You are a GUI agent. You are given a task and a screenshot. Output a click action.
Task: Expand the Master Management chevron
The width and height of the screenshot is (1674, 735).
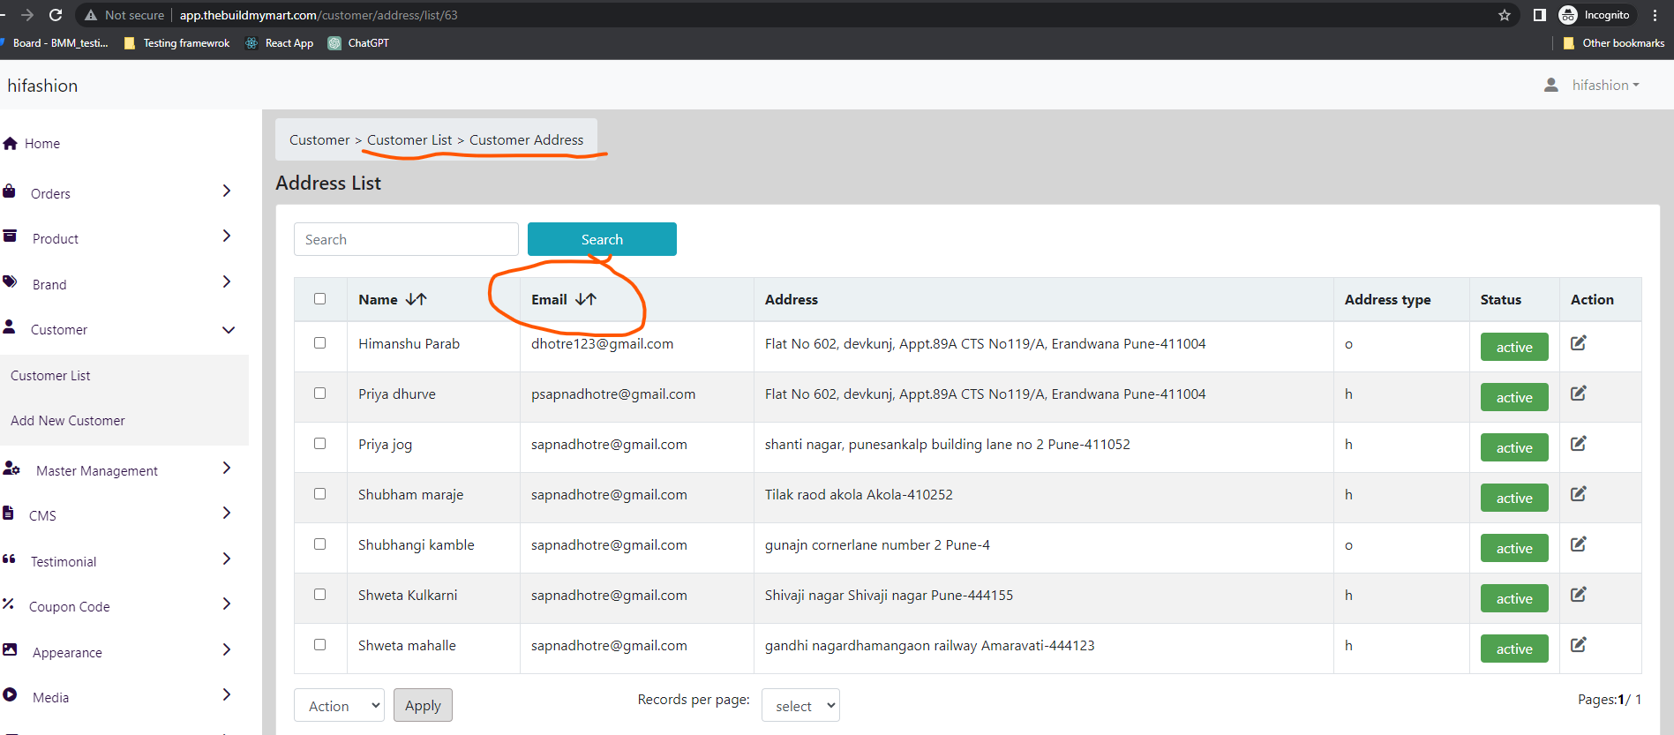click(x=227, y=468)
